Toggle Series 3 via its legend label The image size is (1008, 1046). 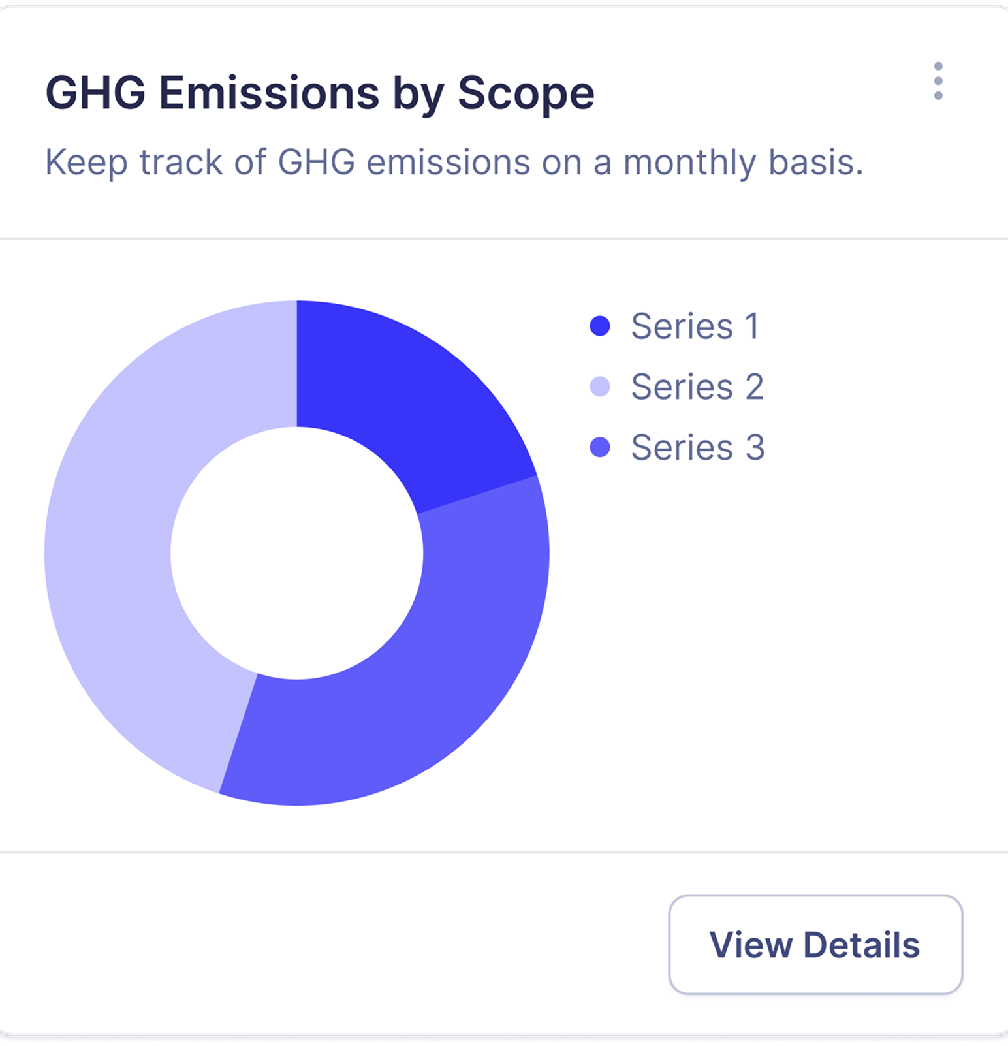[x=697, y=447]
